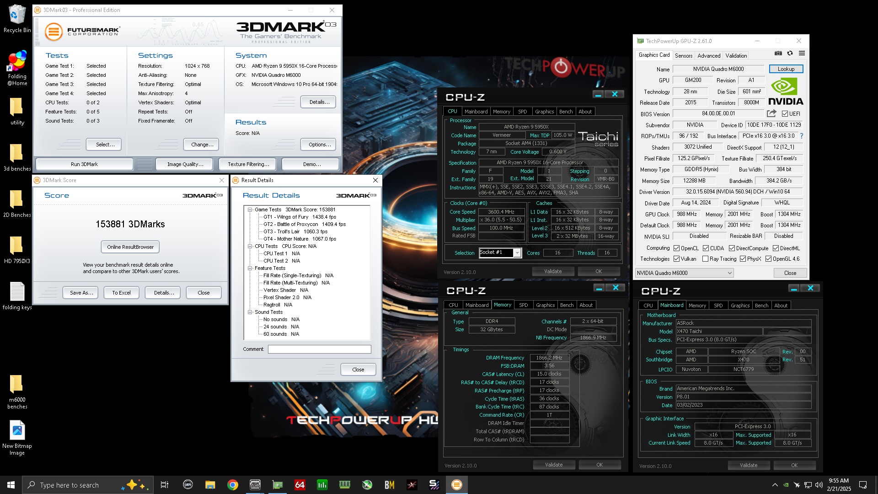Viewport: 878px width, 494px height.
Task: Select the 3d benches desktop folder
Action: tap(17, 157)
